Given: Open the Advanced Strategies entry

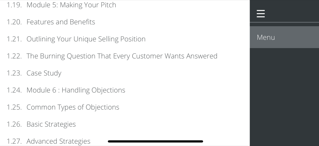Looking at the screenshot, I should [x=58, y=141].
